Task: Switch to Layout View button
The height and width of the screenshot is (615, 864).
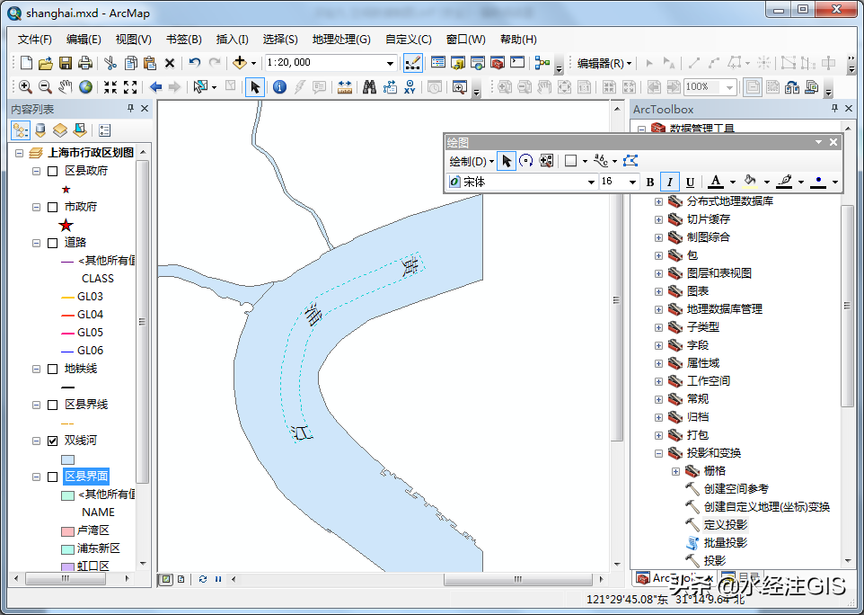Action: [x=181, y=579]
